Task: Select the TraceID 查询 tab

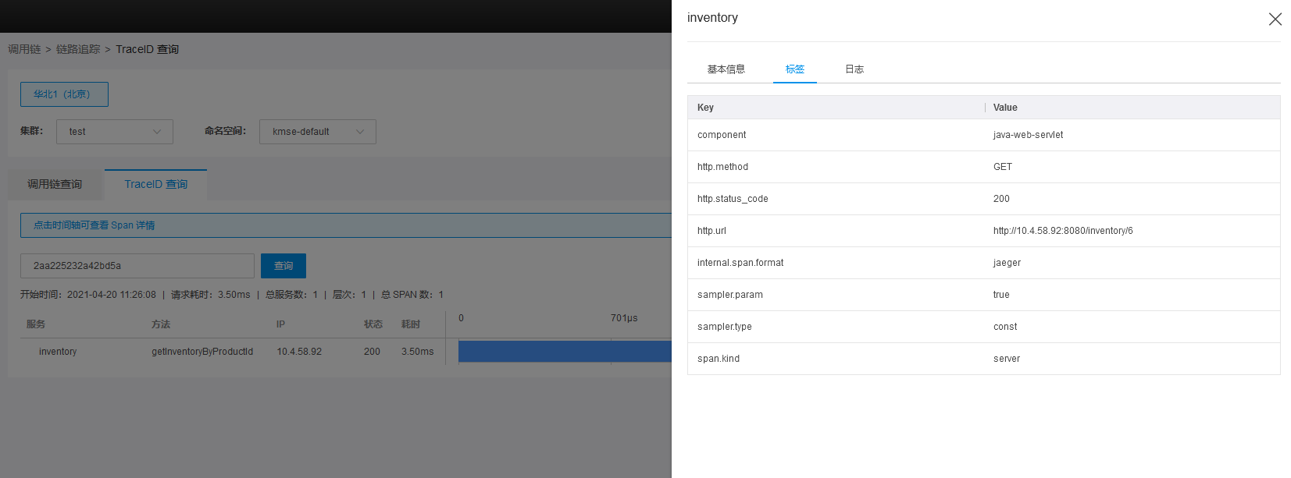Action: 156,184
